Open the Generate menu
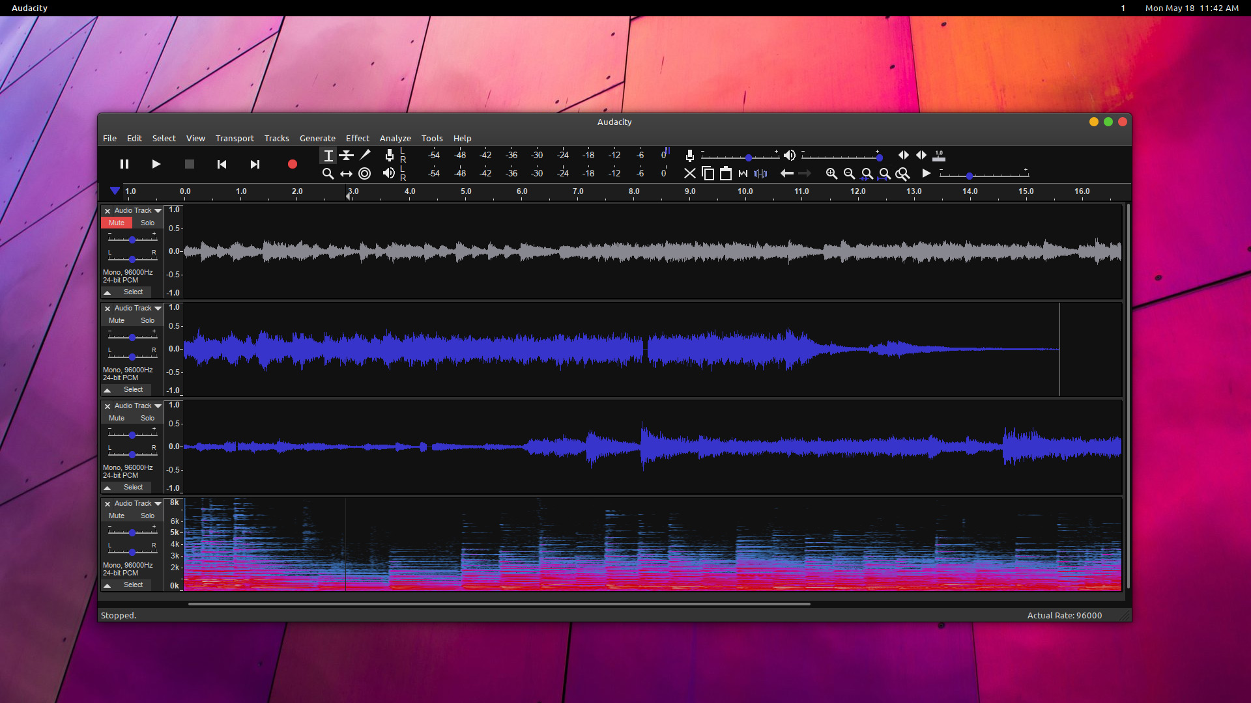Image resolution: width=1251 pixels, height=703 pixels. pyautogui.click(x=316, y=138)
